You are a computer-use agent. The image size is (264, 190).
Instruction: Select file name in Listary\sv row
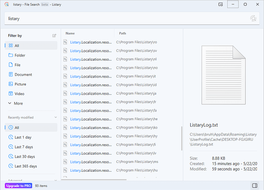coord(91,51)
